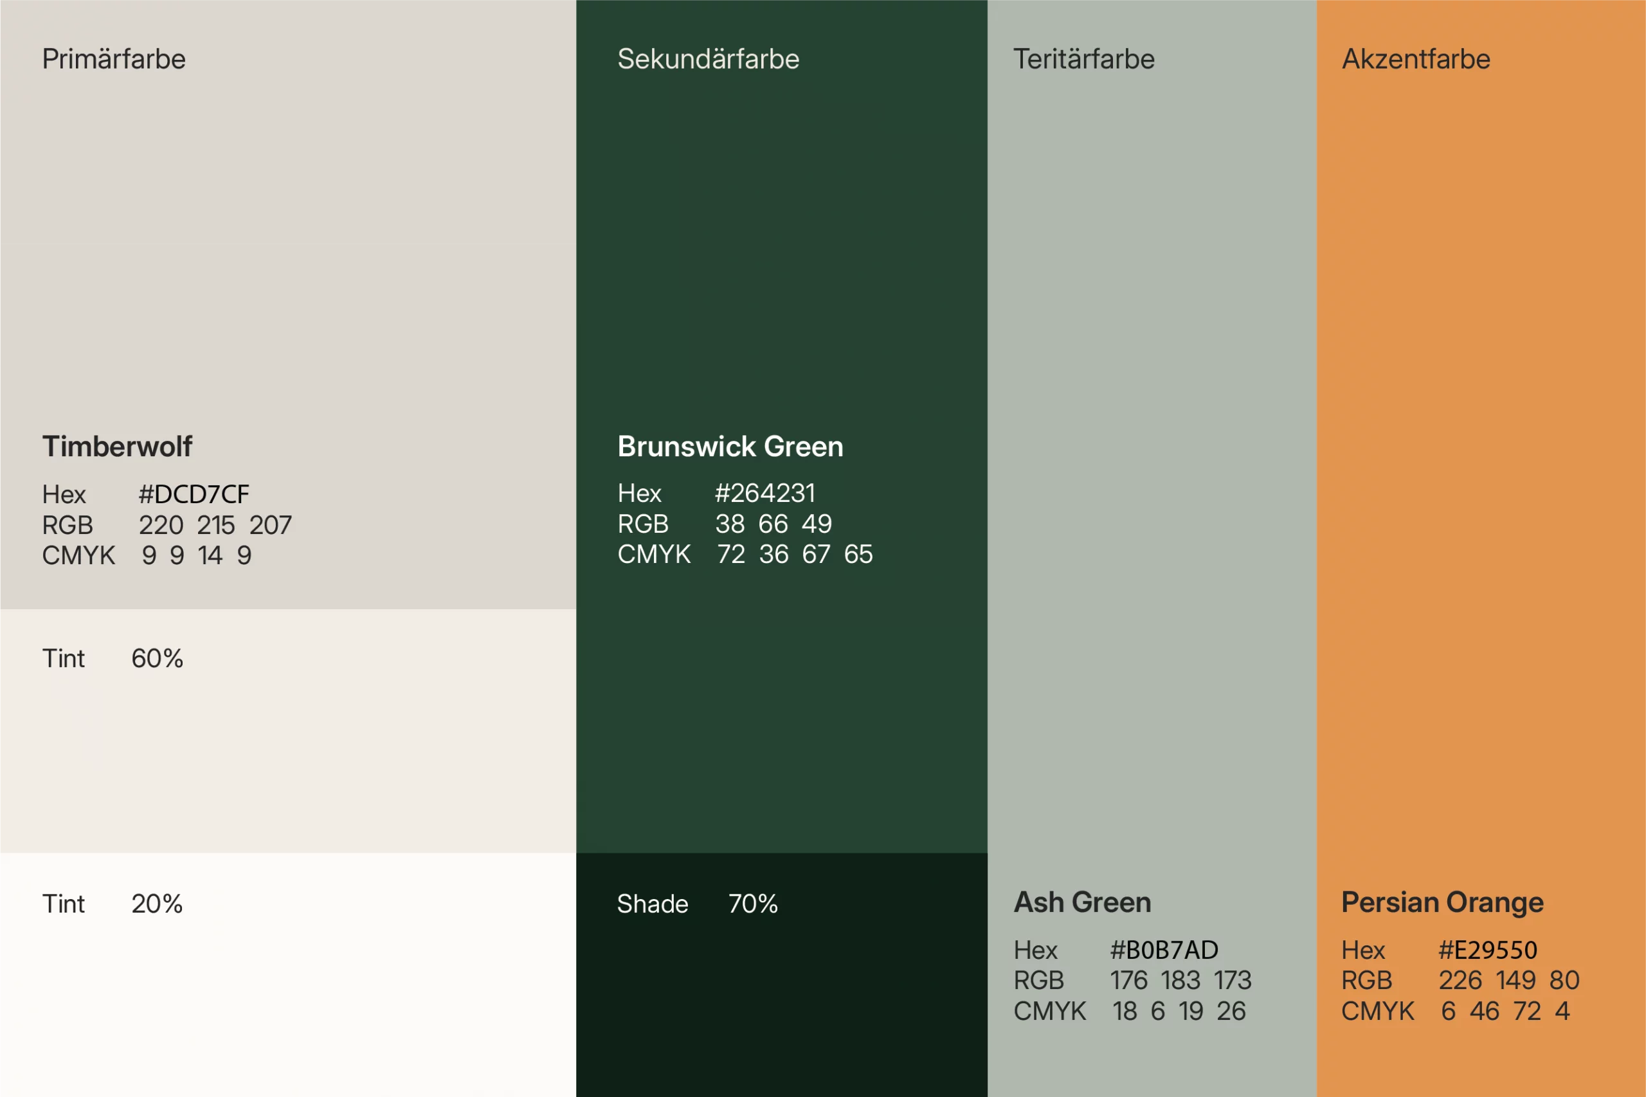Click the hex code #B0B7AD
Screen dimensions: 1646x1097
click(x=1164, y=950)
